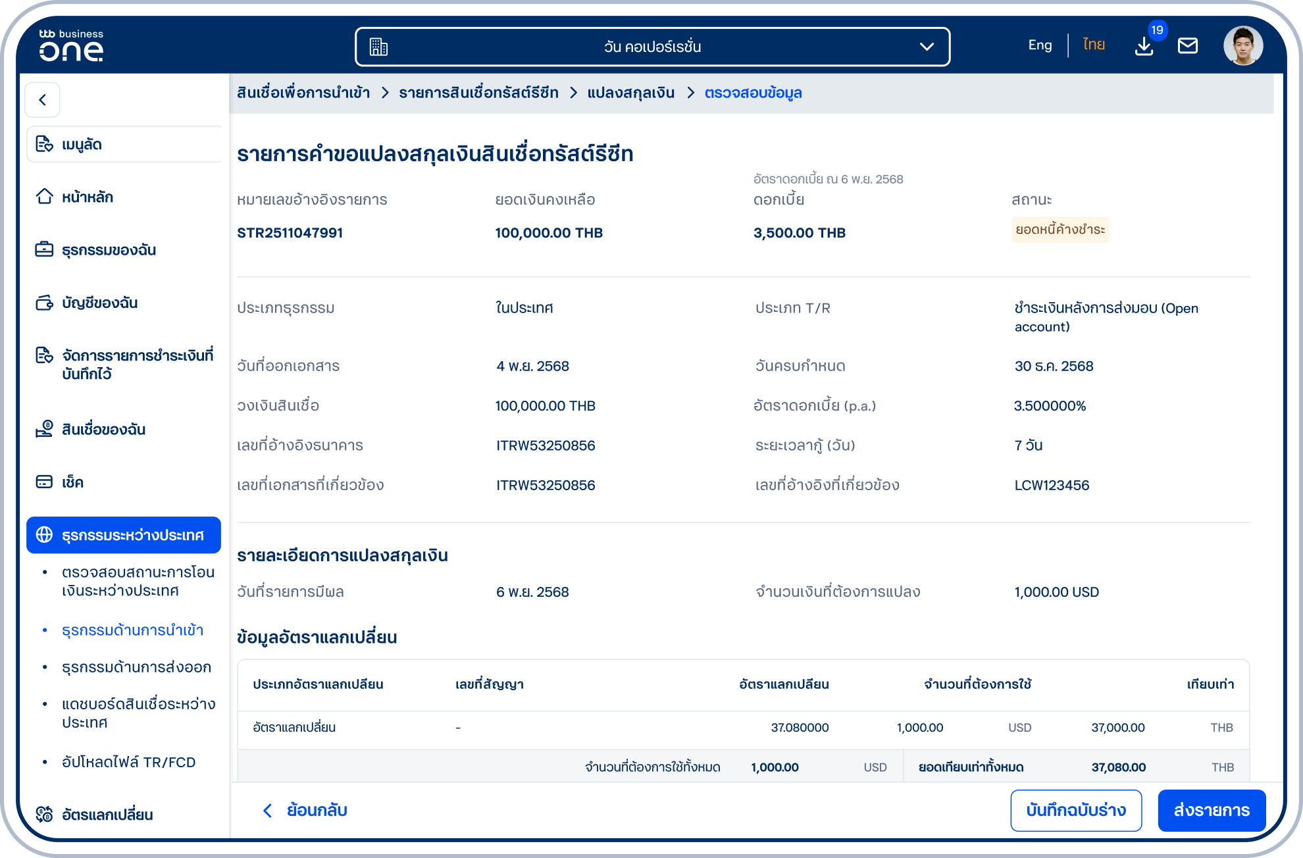
Task: Go to สินเชื่อเพื่อการนำเข้า breadcrumb
Action: [x=303, y=93]
